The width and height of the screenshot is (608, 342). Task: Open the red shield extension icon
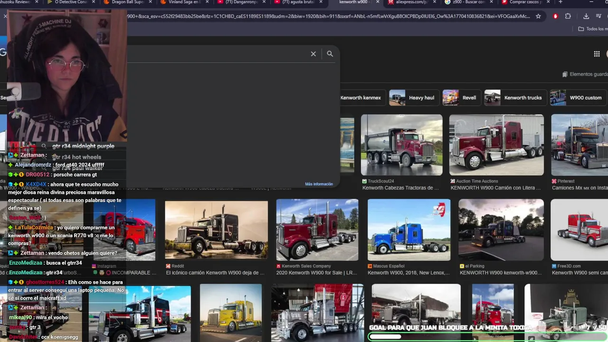coord(555,16)
